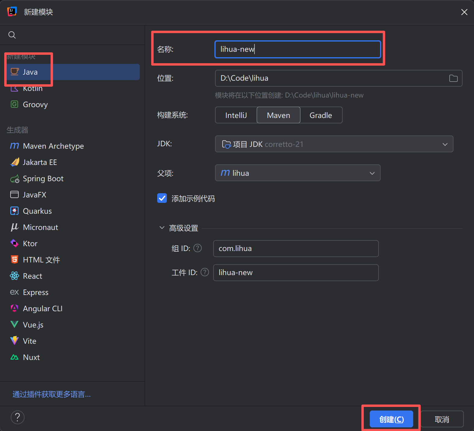Screen dimensions: 474x431
Task: Click the search magnifier icon
Action: pos(12,35)
